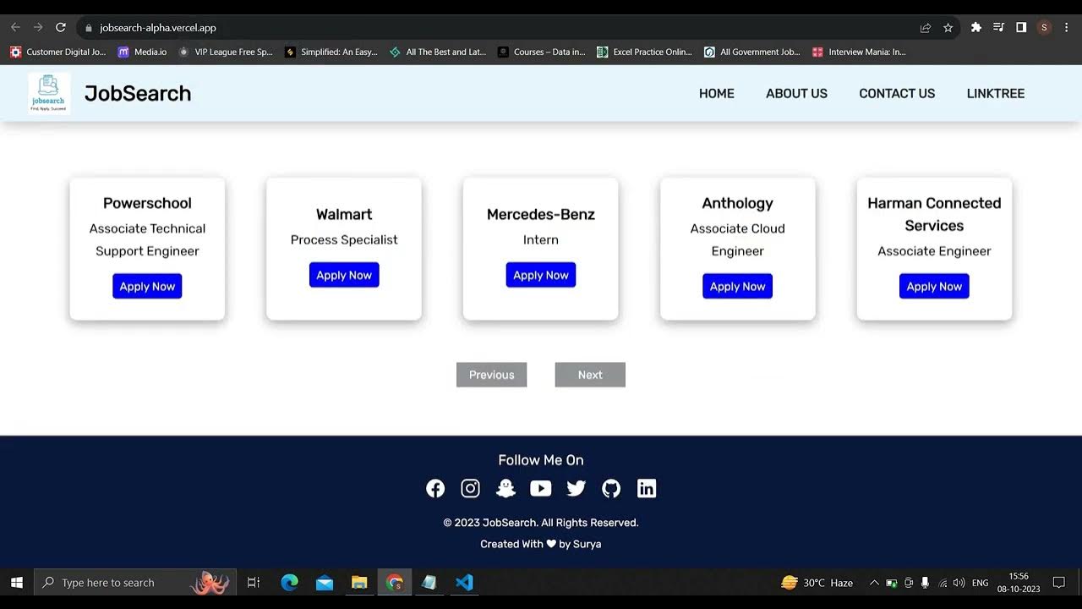Open File Explorer from the taskbar
The height and width of the screenshot is (609, 1082).
coord(359,583)
